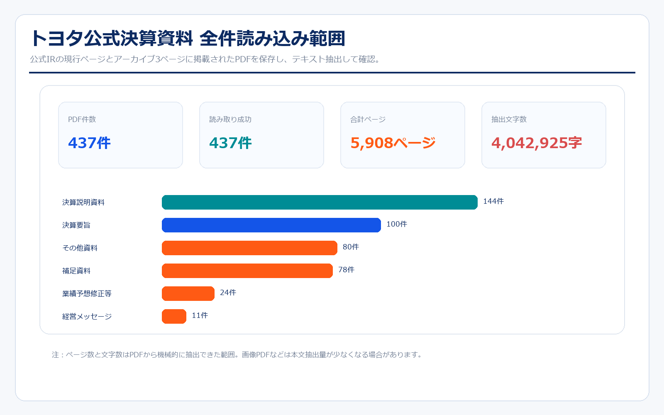Click the orange bar for 経営メッセージ
The height and width of the screenshot is (415, 664).
point(174,316)
